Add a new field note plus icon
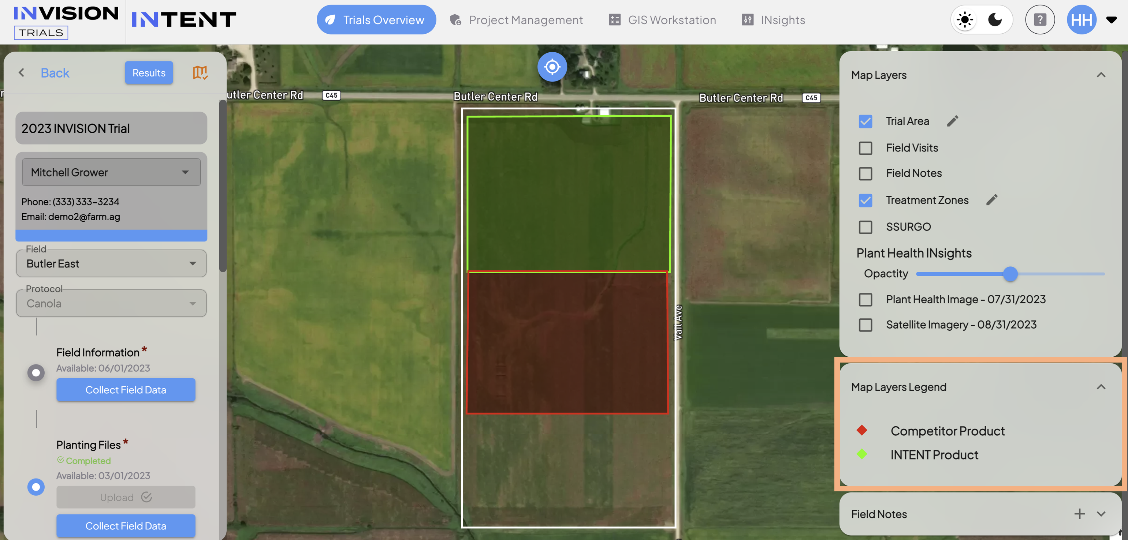The width and height of the screenshot is (1128, 540). 1079,514
